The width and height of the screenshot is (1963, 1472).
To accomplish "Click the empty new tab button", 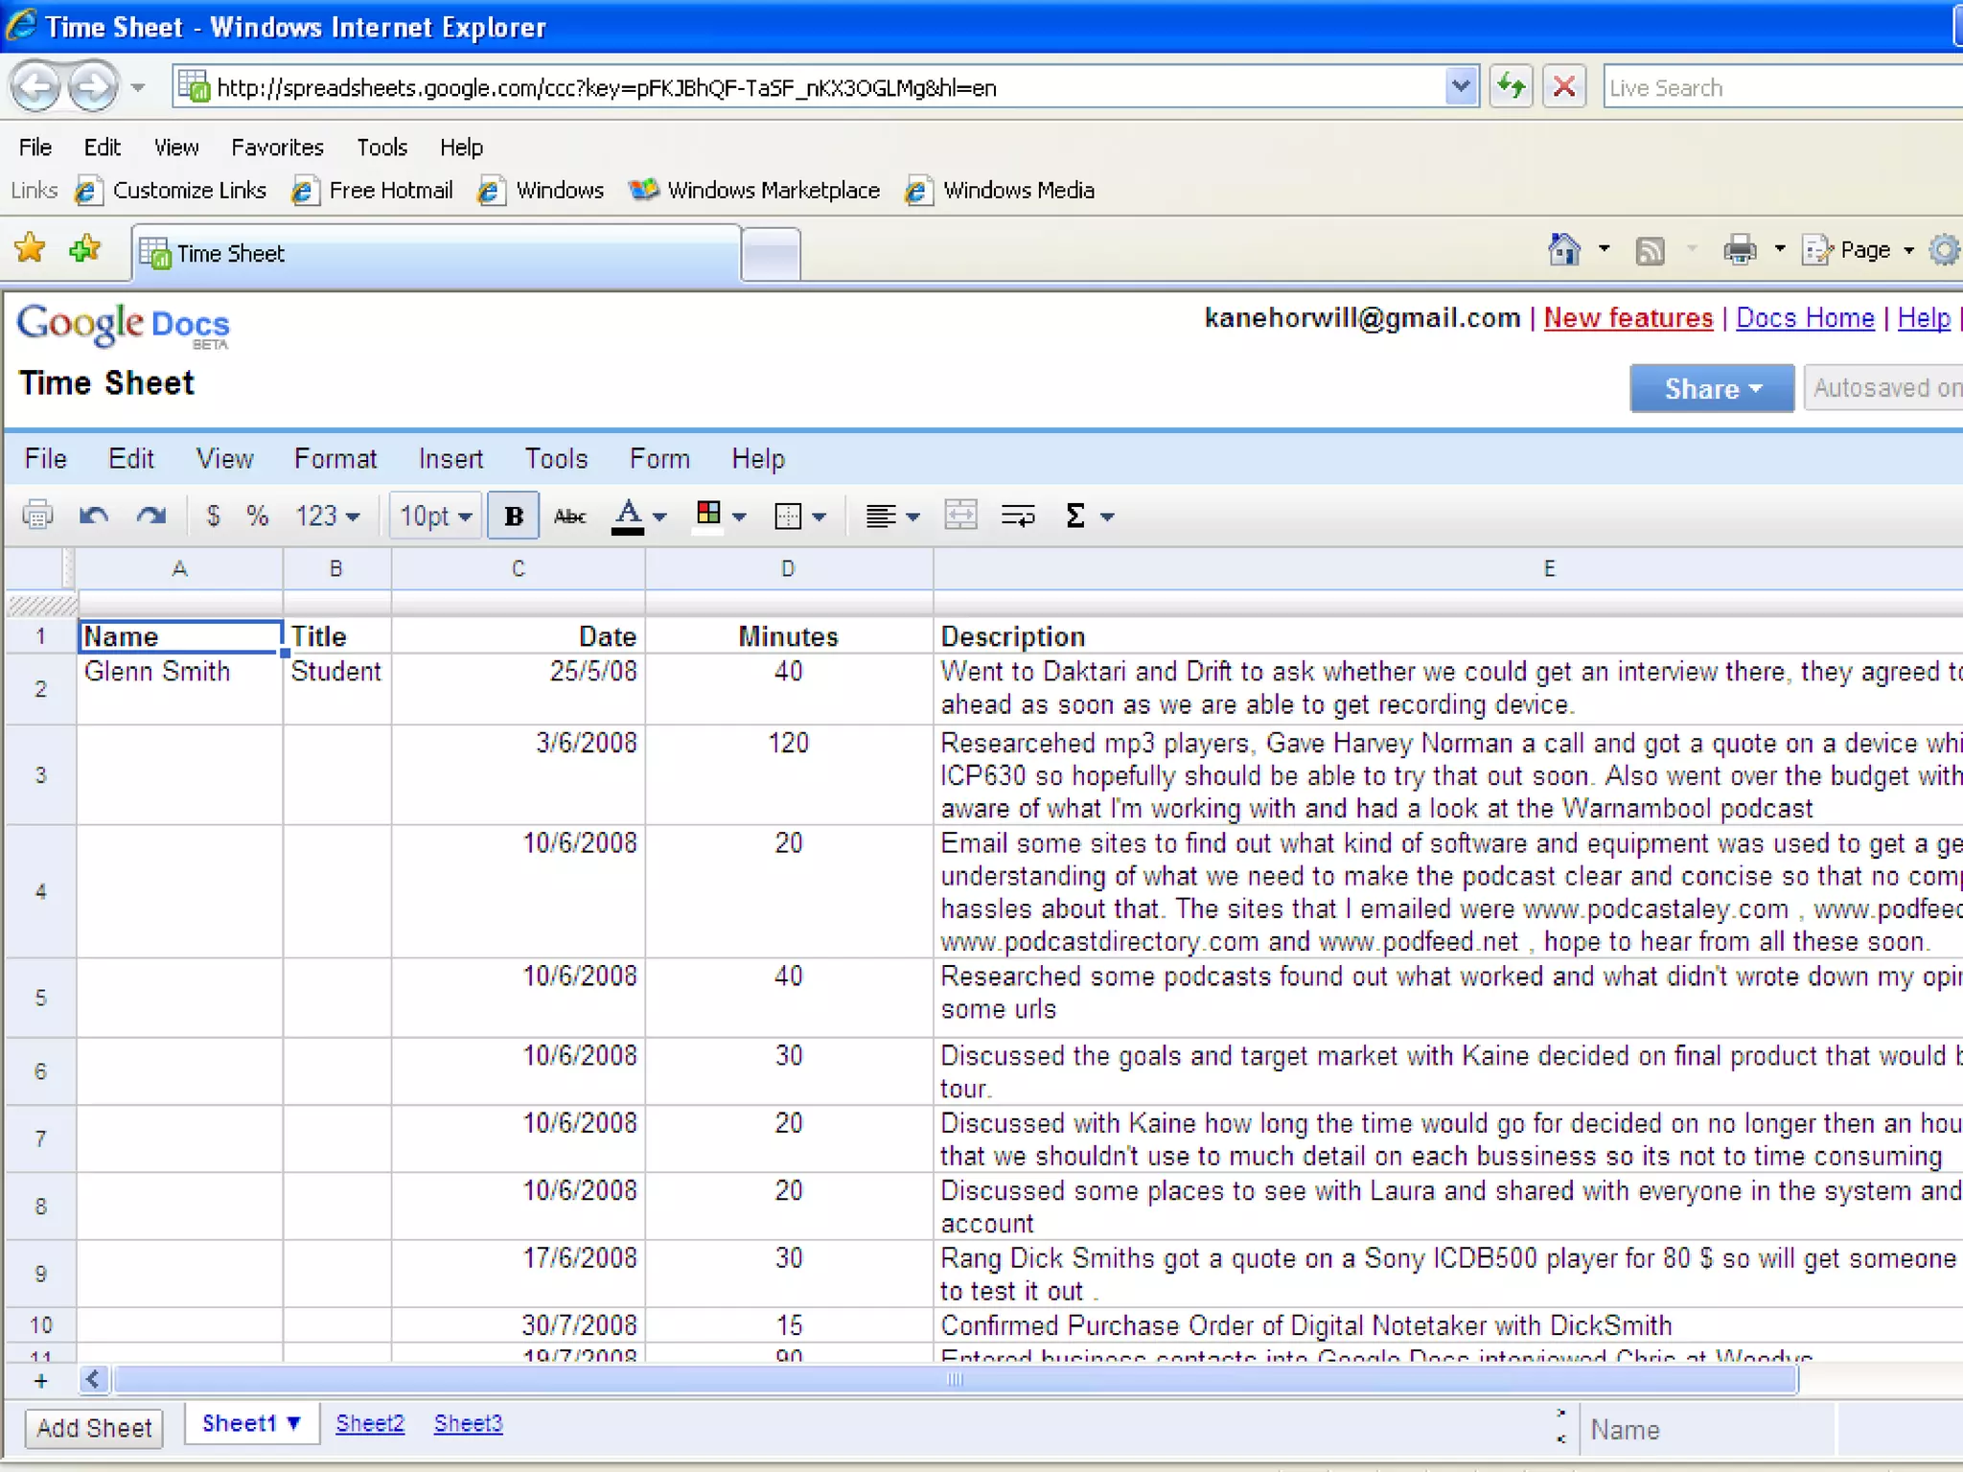I will tap(772, 255).
